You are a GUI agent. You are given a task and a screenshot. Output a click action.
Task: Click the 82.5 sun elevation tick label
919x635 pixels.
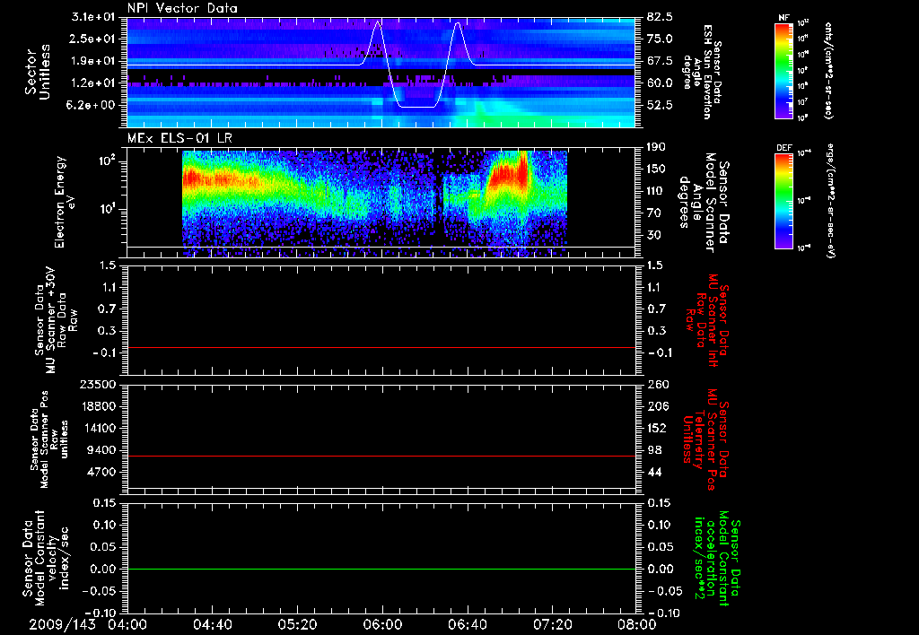660,17
